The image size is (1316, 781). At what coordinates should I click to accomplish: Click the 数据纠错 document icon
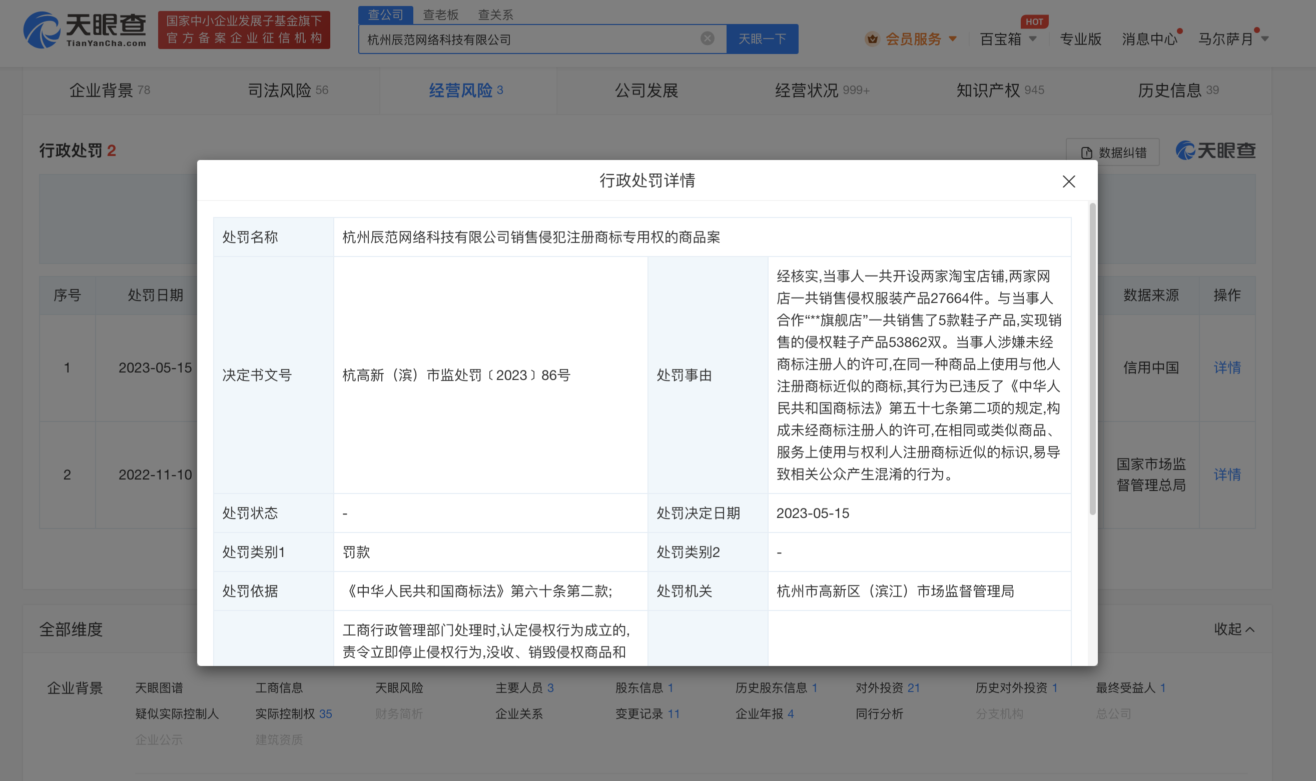1086,153
